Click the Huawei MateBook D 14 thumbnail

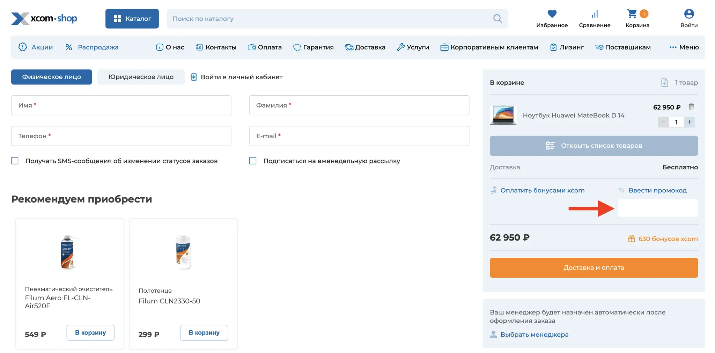[x=503, y=115]
